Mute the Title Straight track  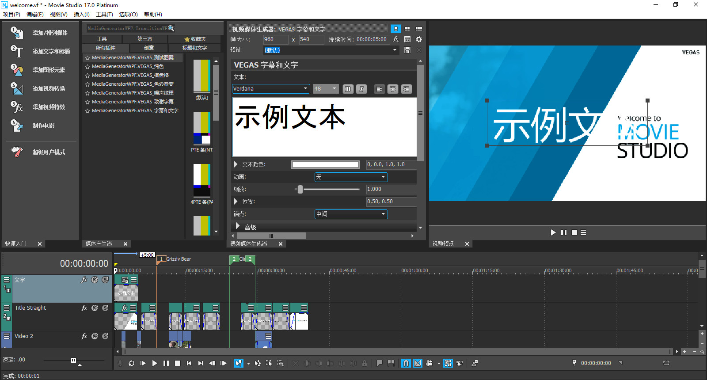tap(95, 308)
